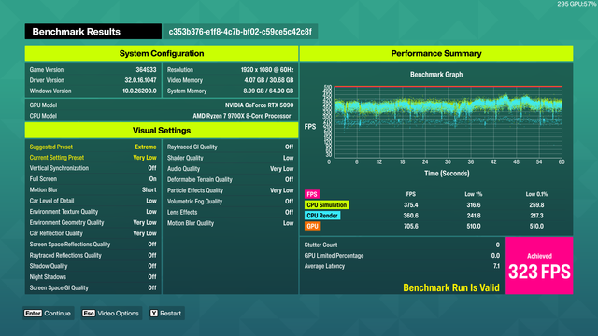Image resolution: width=598 pixels, height=336 pixels.
Task: Click the Particle Effects Quality row
Action: click(231, 190)
